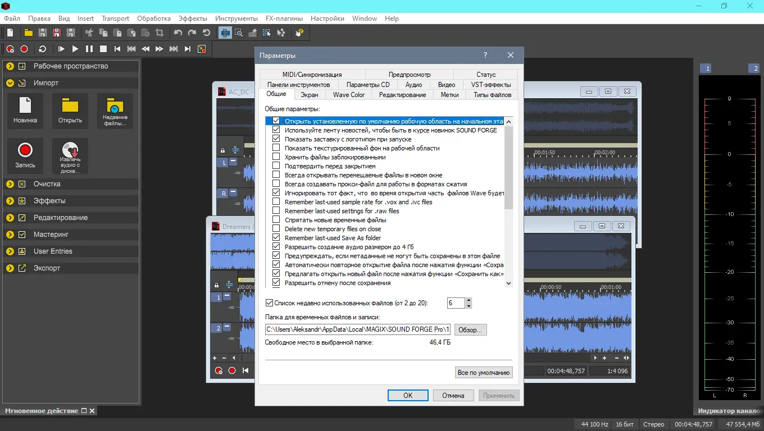Click the lock icon in the Dreamers window
The width and height of the screenshot is (764, 431).
click(216, 285)
